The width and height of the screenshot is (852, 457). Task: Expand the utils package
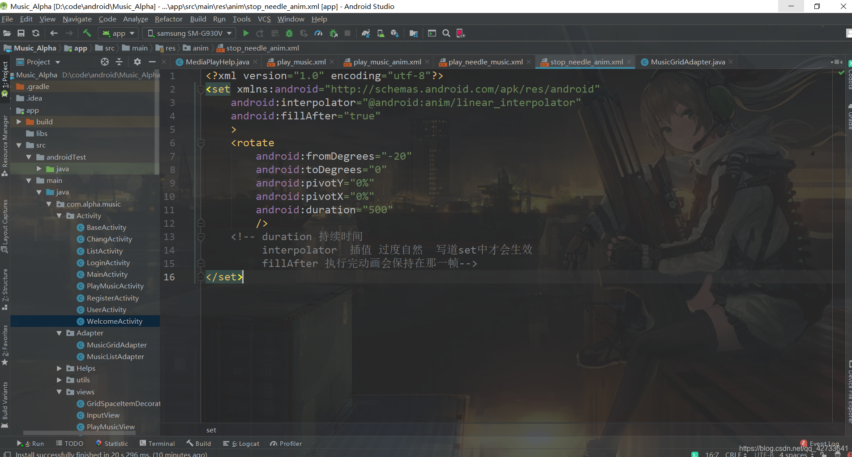pos(59,380)
